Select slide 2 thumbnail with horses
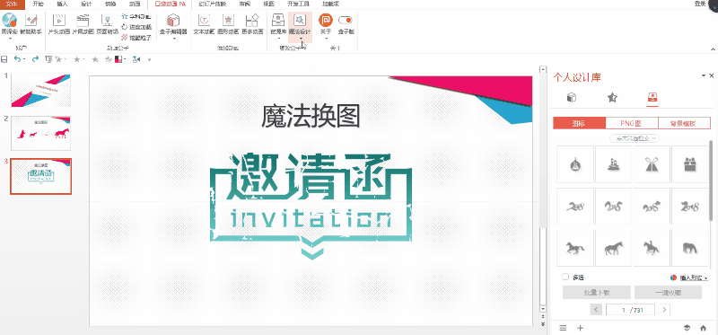 click(x=40, y=133)
